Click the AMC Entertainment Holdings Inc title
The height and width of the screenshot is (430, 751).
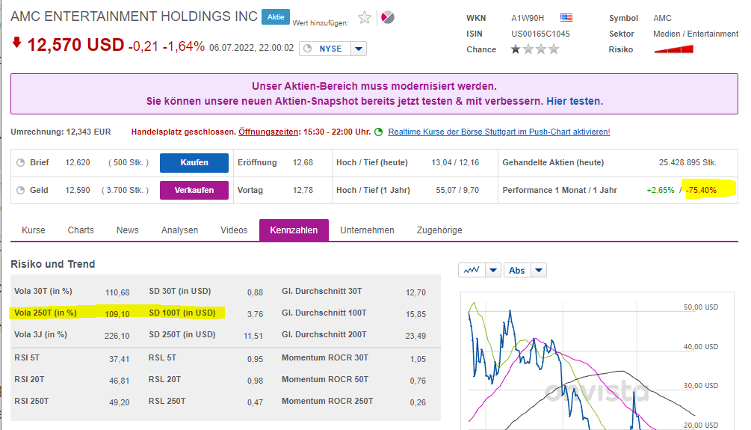coord(134,16)
